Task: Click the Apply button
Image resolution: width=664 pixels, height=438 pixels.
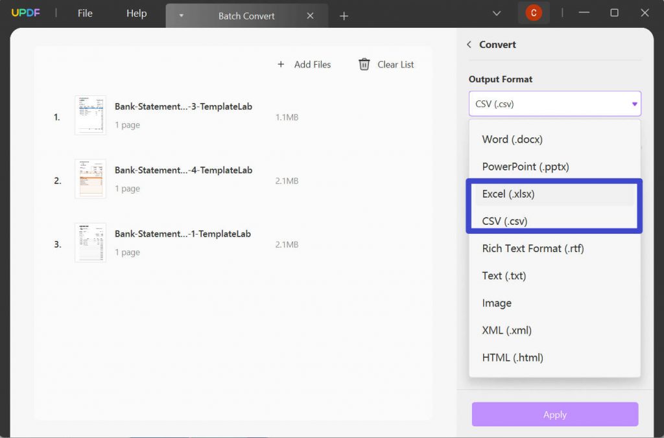Action: coord(554,414)
